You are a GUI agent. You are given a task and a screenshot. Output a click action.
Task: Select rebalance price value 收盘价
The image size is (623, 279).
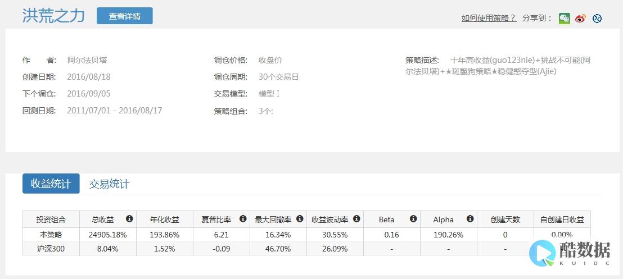pos(270,60)
